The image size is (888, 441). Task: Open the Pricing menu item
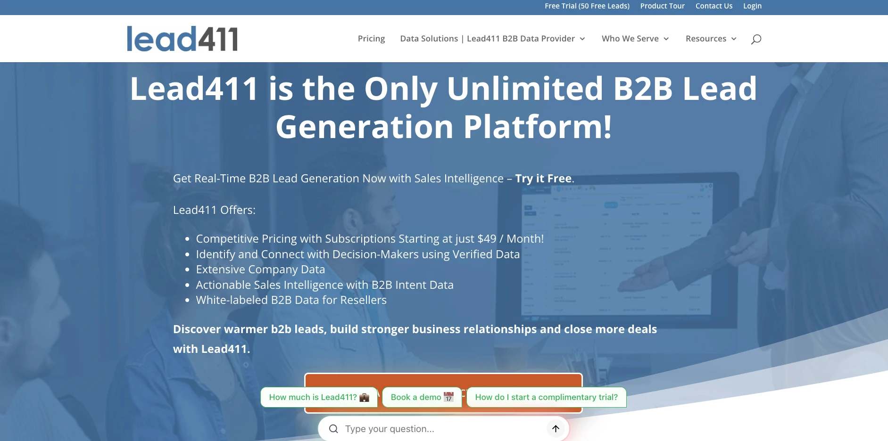coord(371,39)
